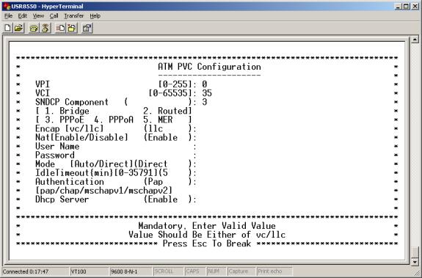This screenshot has width=422, height=278.
Task: Click 'Value Should Be Either of vc/llc' message
Action: (x=207, y=235)
